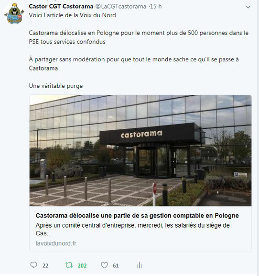The image size is (259, 276).
Task: Click the tweet line 'Une véritable purge'
Action: [55, 86]
